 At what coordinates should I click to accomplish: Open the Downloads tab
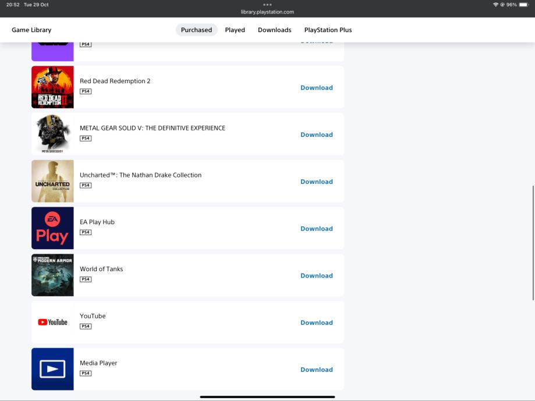coord(274,30)
